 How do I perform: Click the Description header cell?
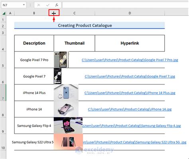click(34, 43)
